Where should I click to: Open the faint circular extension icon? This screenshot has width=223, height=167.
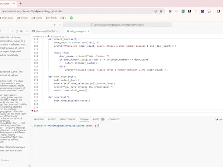pyautogui.click(x=177, y=11)
